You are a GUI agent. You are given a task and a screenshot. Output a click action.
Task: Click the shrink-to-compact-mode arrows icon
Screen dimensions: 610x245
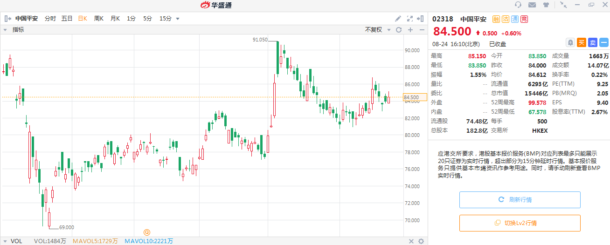[564, 5]
